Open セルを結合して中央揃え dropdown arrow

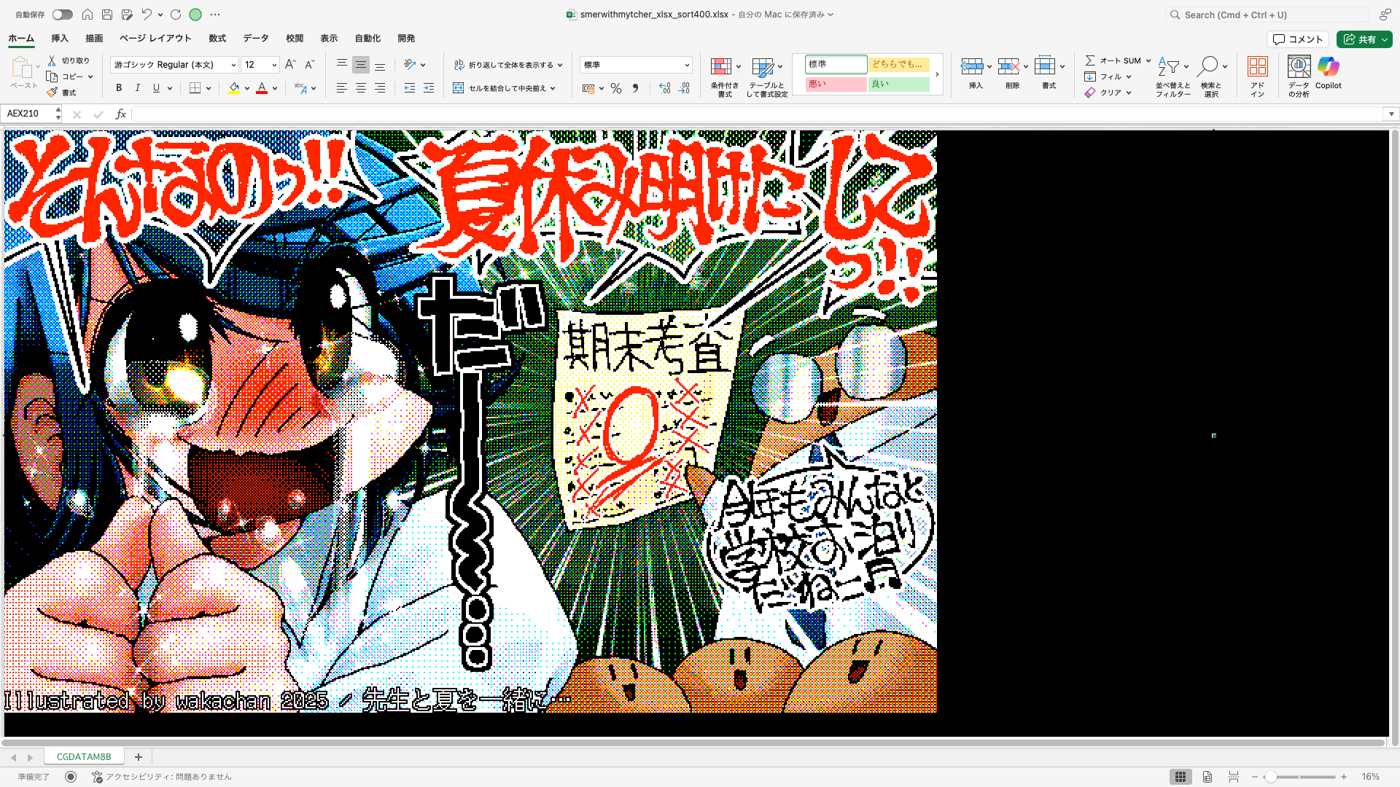tap(553, 88)
